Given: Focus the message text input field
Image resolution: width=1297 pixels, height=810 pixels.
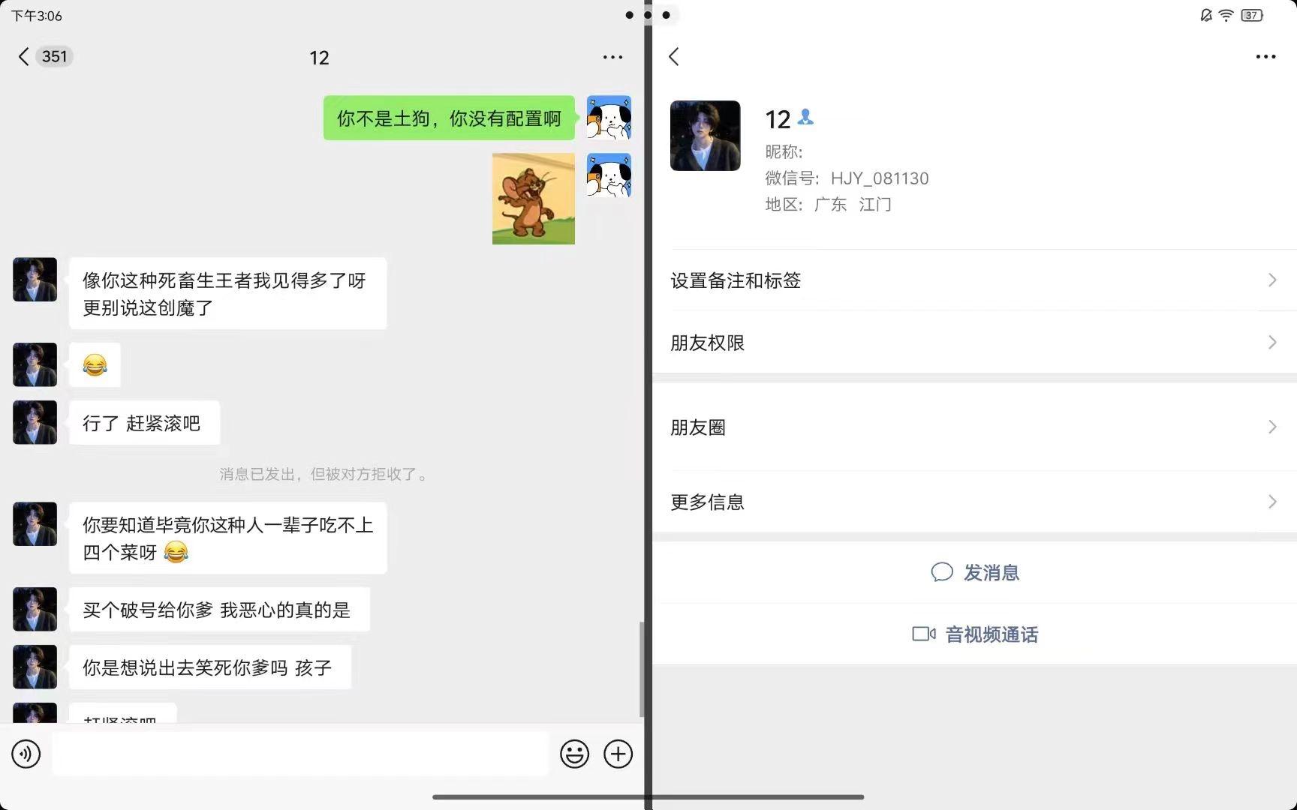Looking at the screenshot, I should [x=300, y=754].
